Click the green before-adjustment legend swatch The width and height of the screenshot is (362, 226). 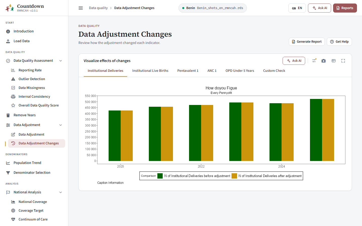[160, 176]
